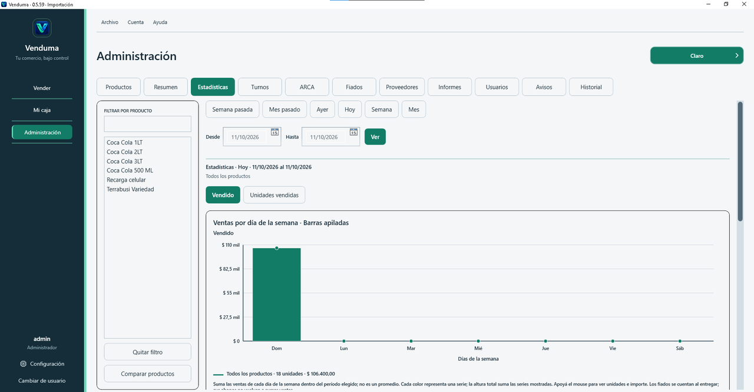Click the Comparar productos button
This screenshot has width=754, height=392.
[148, 374]
